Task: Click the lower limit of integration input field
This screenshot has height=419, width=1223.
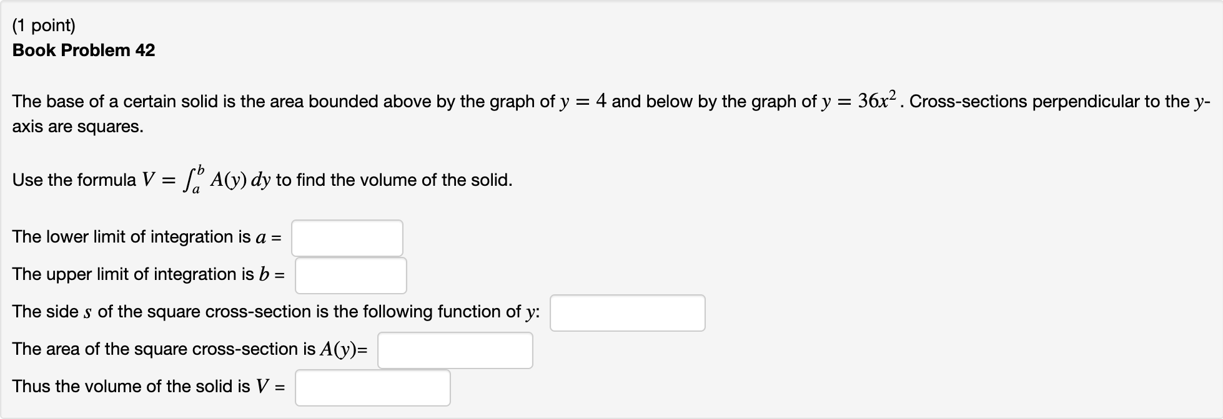Action: [x=347, y=238]
